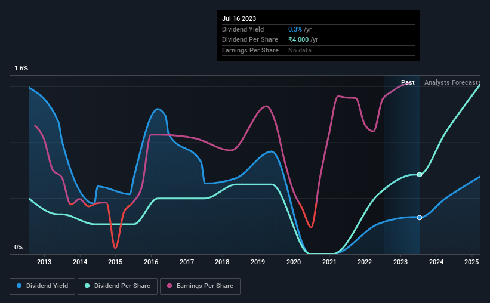The image size is (490, 303).
Task: Click the 2016 x-axis label
Action: 151,262
